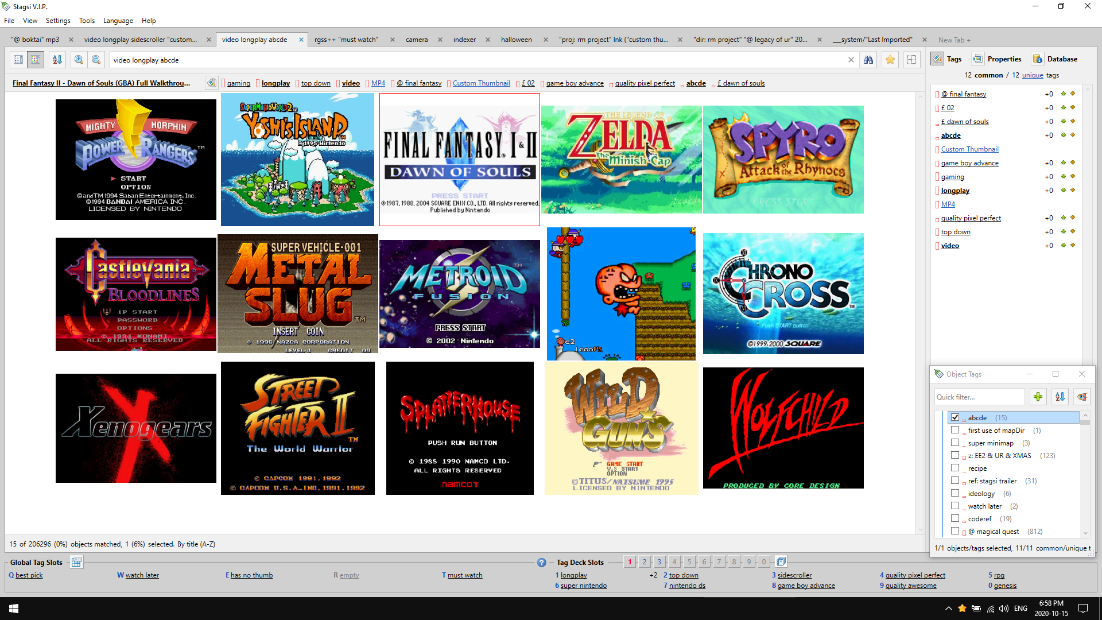Click the dotted grid selection icon
The width and height of the screenshot is (1102, 620).
[911, 60]
